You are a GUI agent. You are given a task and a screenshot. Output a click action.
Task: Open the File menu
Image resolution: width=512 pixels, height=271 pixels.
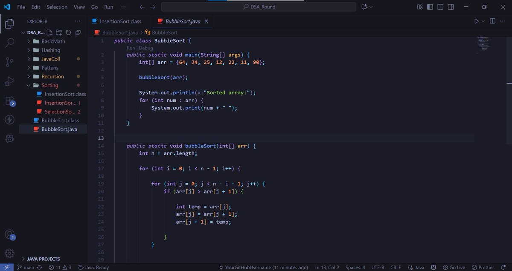[x=21, y=7]
